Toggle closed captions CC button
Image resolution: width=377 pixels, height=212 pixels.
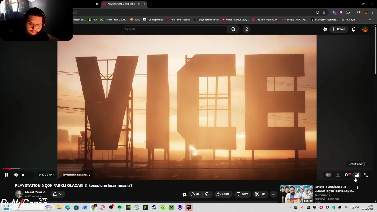click(x=338, y=175)
